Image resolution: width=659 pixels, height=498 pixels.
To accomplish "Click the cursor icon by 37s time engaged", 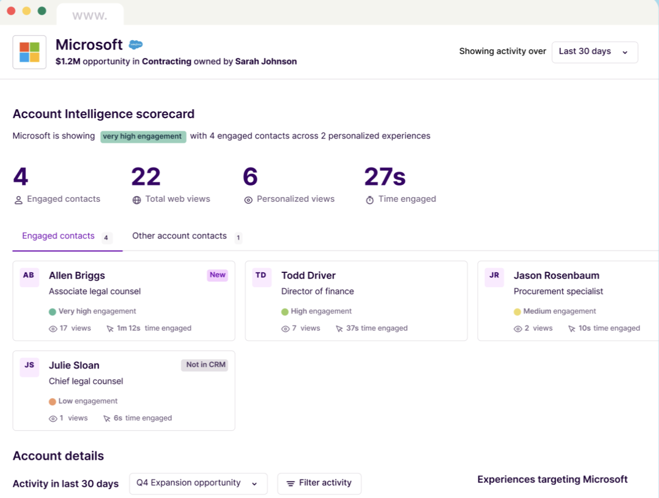I will (339, 329).
